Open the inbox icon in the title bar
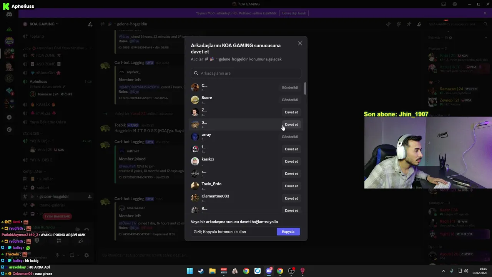Image resolution: width=492 pixels, height=277 pixels. [x=444, y=4]
